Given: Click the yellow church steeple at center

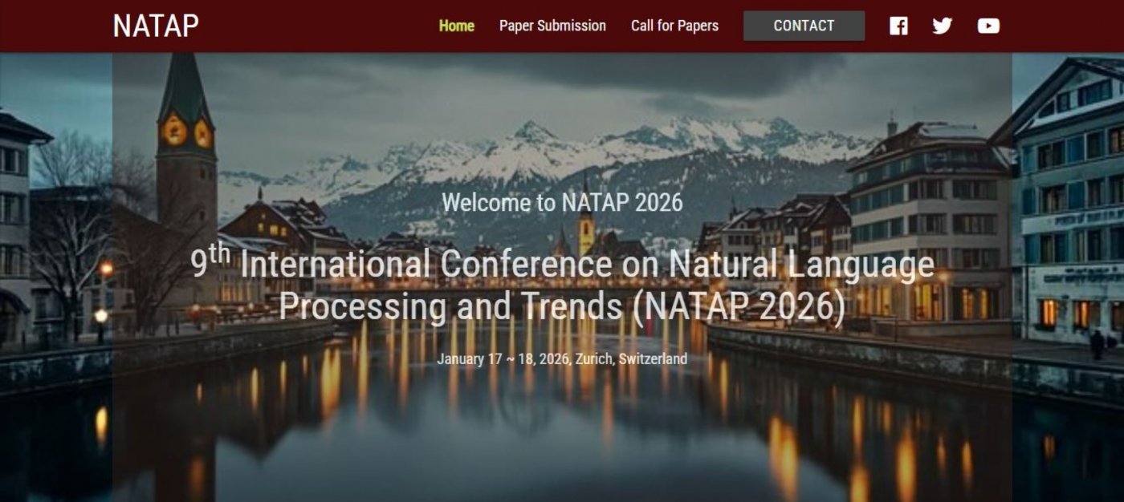Looking at the screenshot, I should pos(586,229).
